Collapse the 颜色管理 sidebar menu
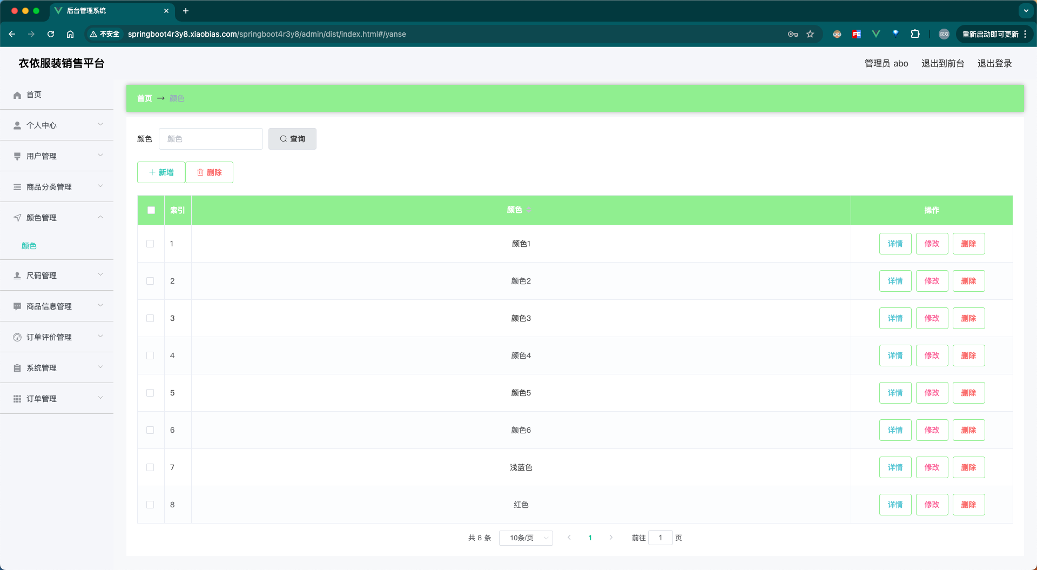The image size is (1037, 570). click(57, 218)
